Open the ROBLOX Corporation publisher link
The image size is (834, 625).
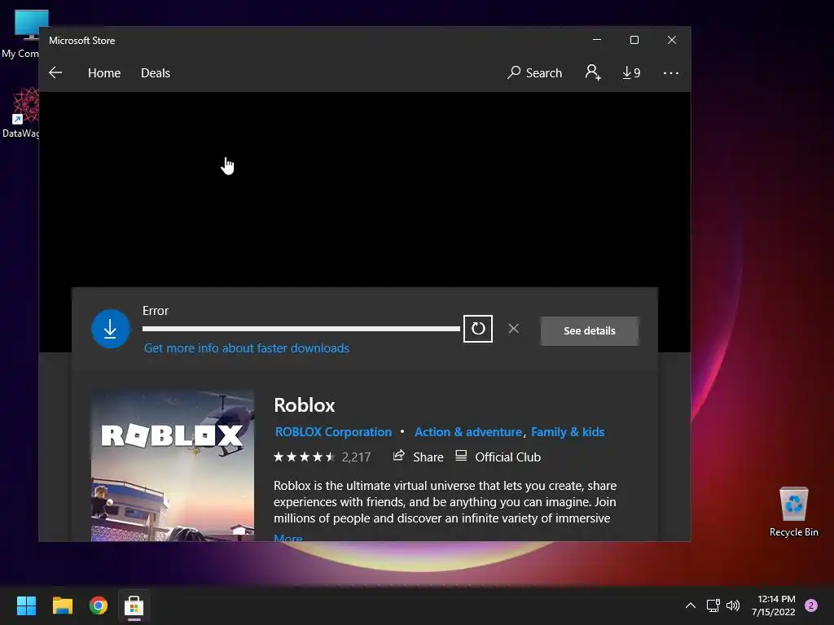click(x=333, y=432)
